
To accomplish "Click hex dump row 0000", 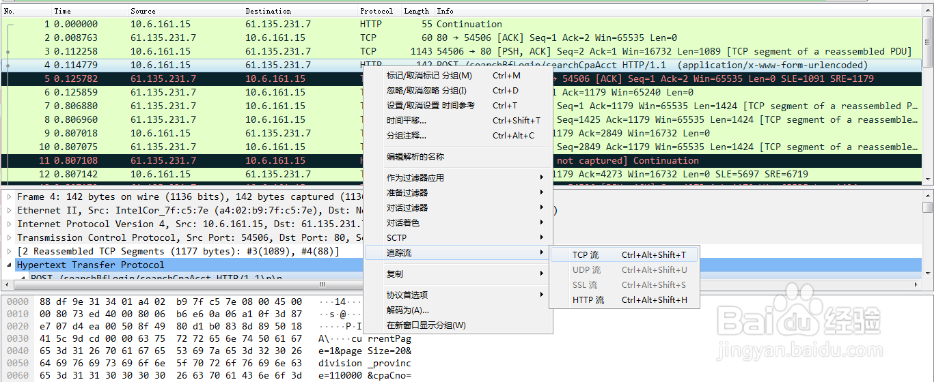I will click(208, 302).
